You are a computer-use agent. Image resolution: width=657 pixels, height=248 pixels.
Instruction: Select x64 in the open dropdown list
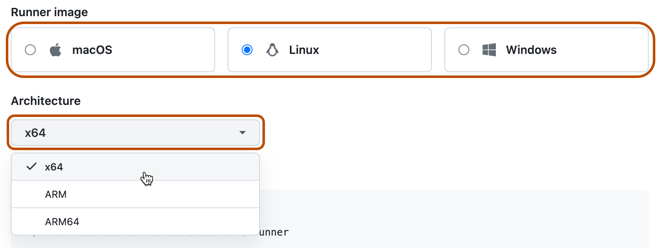(54, 167)
